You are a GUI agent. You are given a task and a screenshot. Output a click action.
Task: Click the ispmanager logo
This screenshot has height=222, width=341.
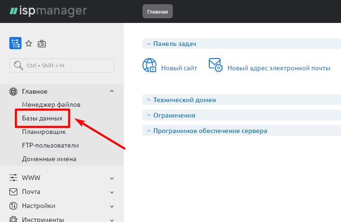click(x=48, y=11)
